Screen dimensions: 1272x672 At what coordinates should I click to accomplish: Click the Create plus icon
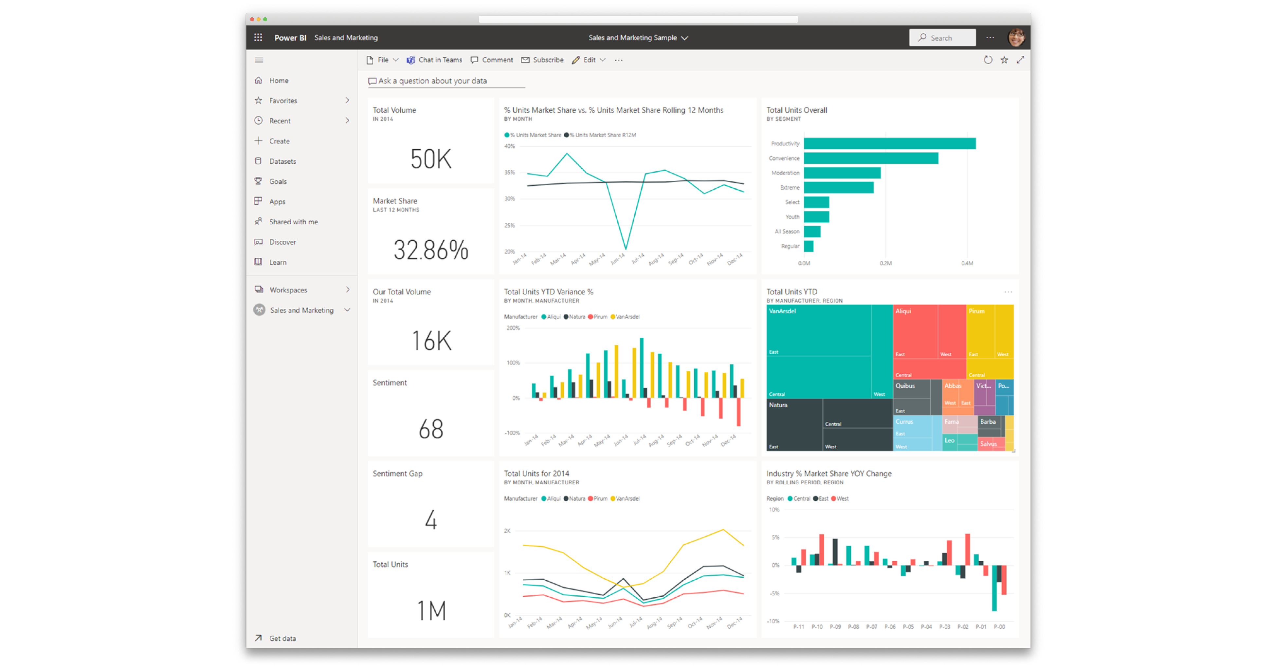pos(258,141)
